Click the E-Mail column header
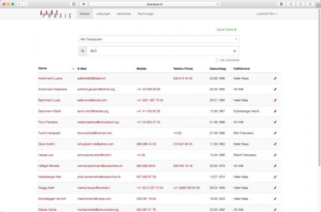The image size is (321, 212). pyautogui.click(x=82, y=69)
